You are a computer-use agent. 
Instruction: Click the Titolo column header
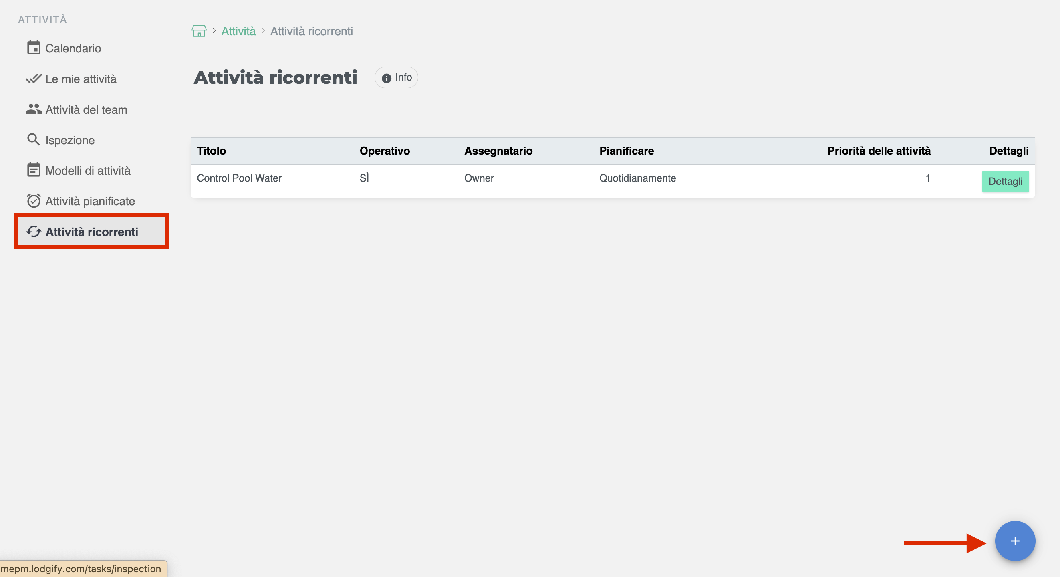click(x=211, y=151)
